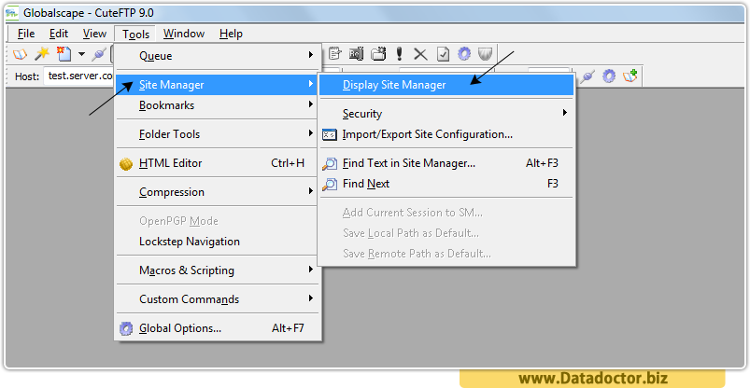Launch the Connection Wizard wand icon
The image size is (750, 388).
(x=42, y=54)
